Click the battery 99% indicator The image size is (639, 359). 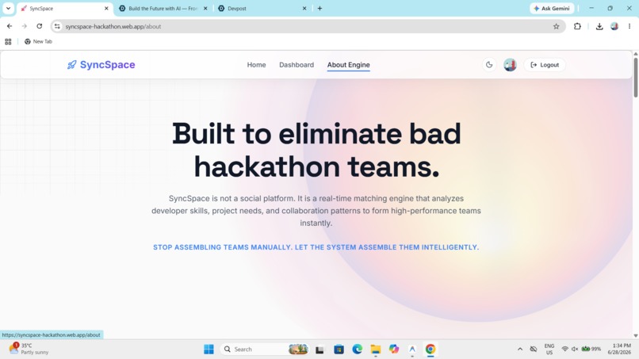591,349
